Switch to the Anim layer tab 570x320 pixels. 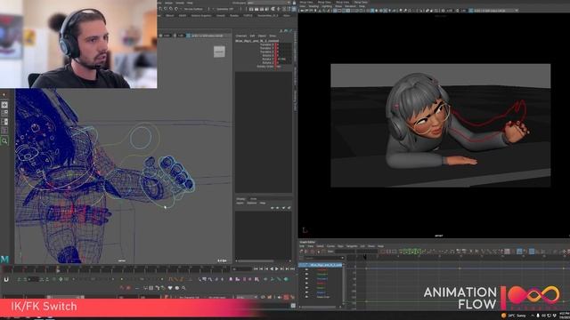pyautogui.click(x=253, y=199)
